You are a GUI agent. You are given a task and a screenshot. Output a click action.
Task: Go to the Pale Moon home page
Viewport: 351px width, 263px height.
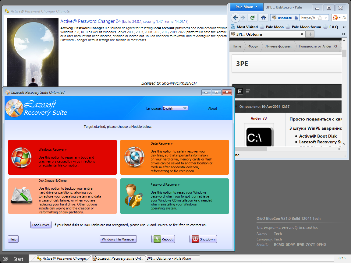[x=264, y=18]
